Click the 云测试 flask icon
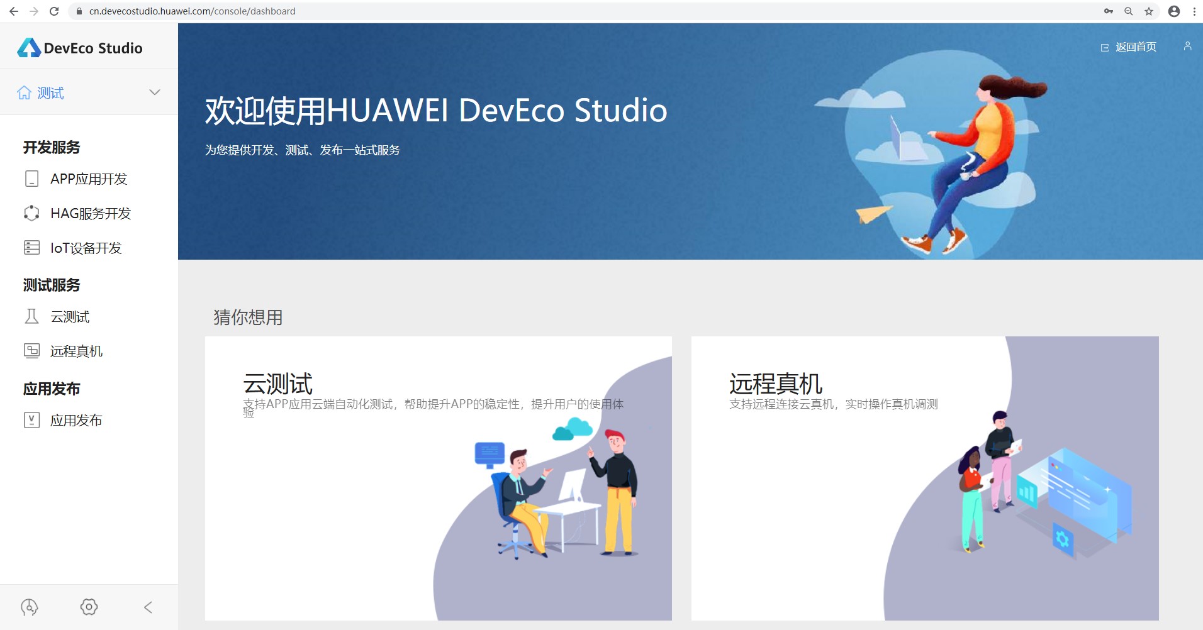This screenshot has height=630, width=1203. coord(31,316)
